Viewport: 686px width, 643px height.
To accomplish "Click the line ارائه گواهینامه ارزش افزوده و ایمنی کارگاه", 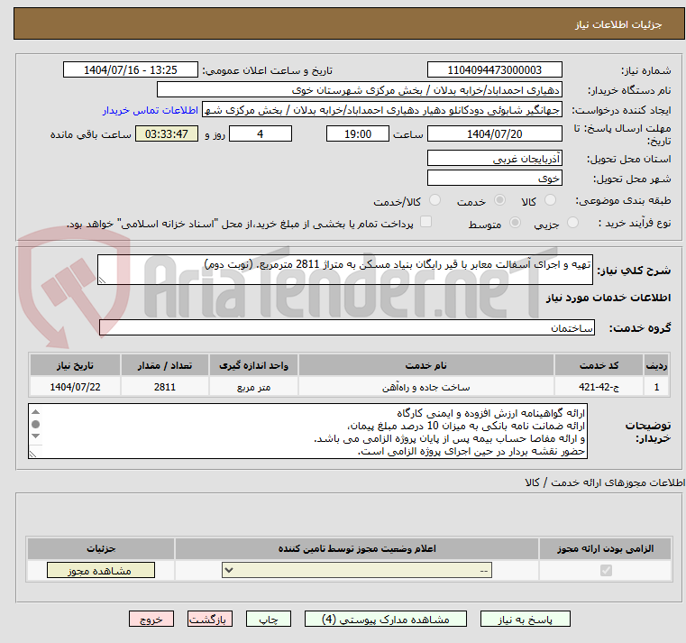I will tap(491, 413).
